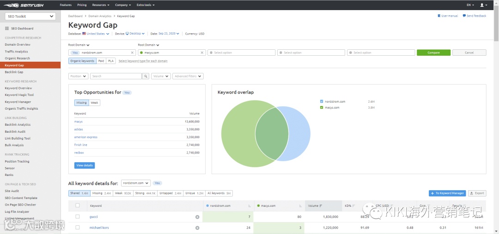Click the search magnifier icon button
The image size is (499, 234).
tap(146, 76)
